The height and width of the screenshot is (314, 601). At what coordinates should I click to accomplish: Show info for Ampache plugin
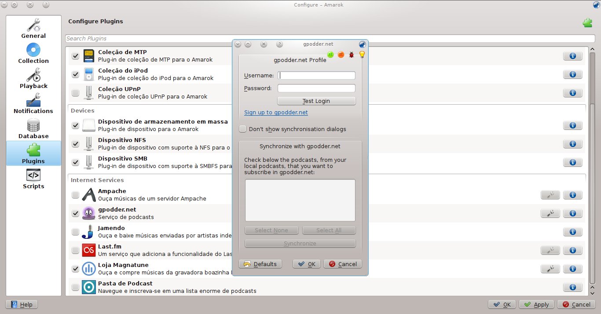pyautogui.click(x=573, y=195)
